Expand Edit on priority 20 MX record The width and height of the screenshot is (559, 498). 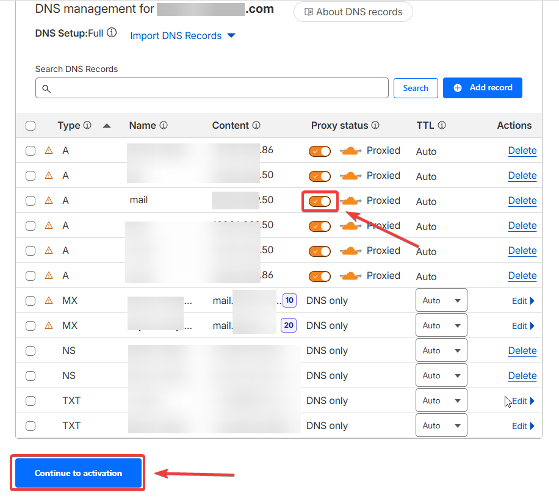(523, 326)
